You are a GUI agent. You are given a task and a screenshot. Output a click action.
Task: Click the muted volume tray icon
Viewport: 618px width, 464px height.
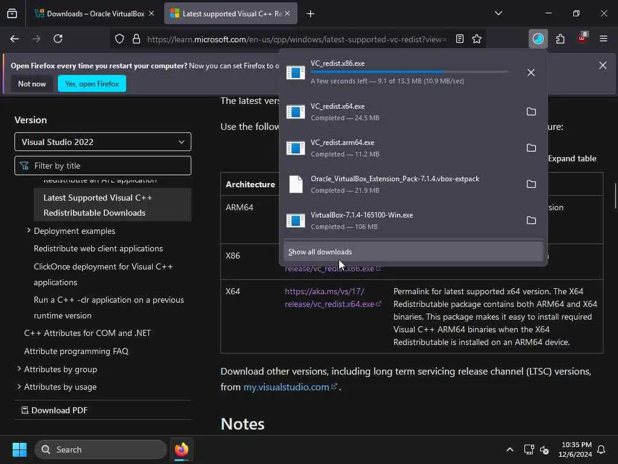coord(545,449)
